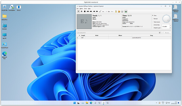Sort playlist by the Length column header
The width and height of the screenshot is (182, 106).
[x=83, y=36]
